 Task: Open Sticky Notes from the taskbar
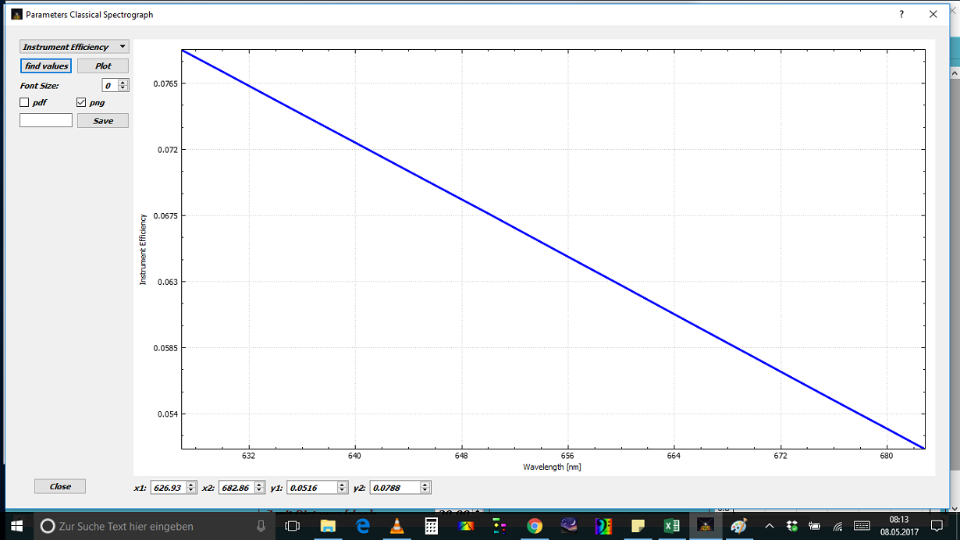(638, 526)
